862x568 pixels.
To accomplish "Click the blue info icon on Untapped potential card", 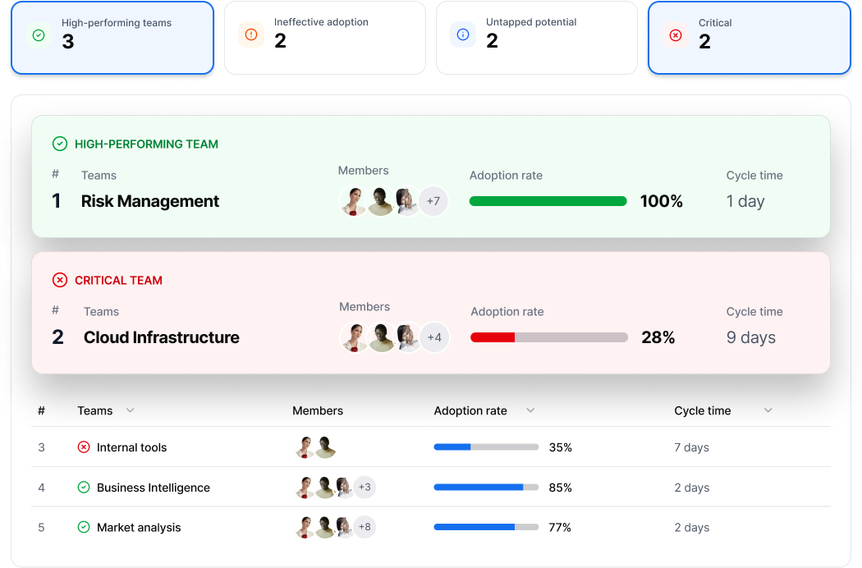I will click(463, 34).
